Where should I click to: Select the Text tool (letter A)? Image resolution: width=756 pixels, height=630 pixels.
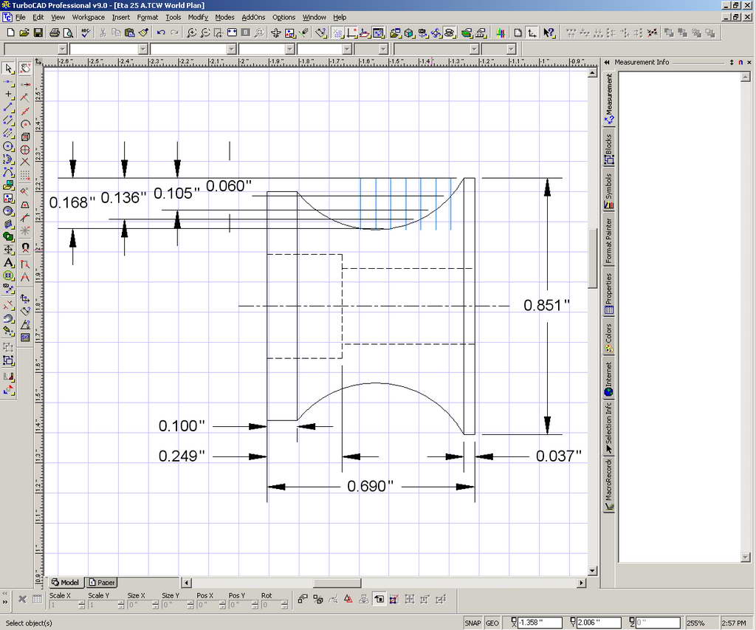pos(9,262)
